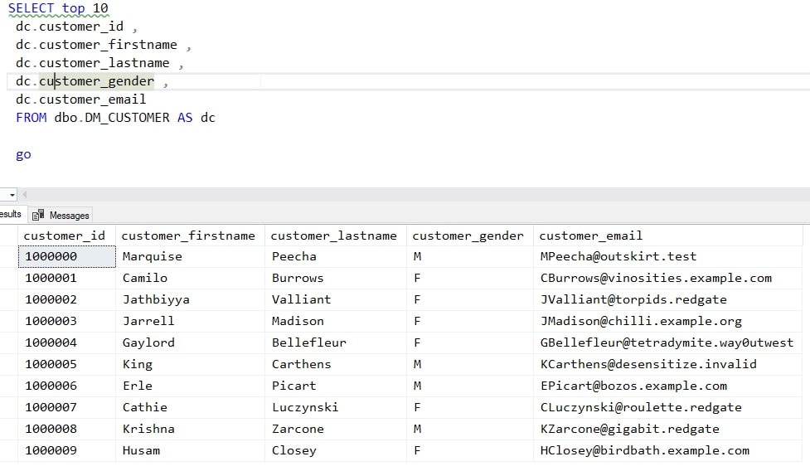Click the Carthens lastname cell
810x476 pixels.
tap(336, 364)
